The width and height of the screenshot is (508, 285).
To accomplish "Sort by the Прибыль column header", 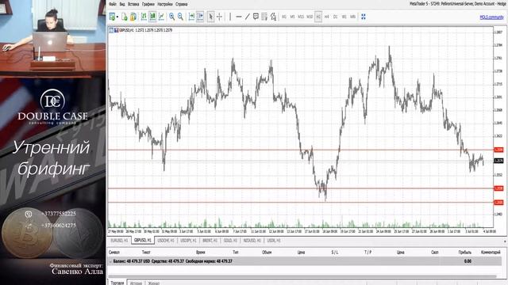I will tap(465, 253).
